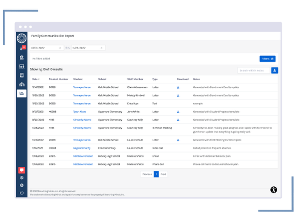Viewport: 300px width, 220px height.
Task: Click the Type column header
Action: [x=155, y=79]
